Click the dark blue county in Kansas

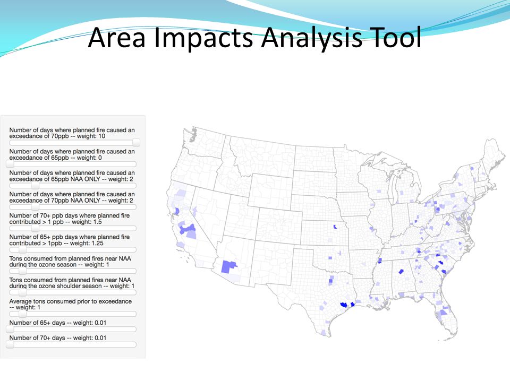(x=335, y=227)
